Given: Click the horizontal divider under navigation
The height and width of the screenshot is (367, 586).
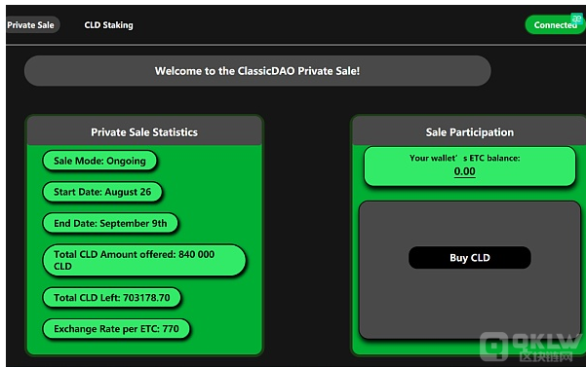Looking at the screenshot, I should click(x=295, y=45).
